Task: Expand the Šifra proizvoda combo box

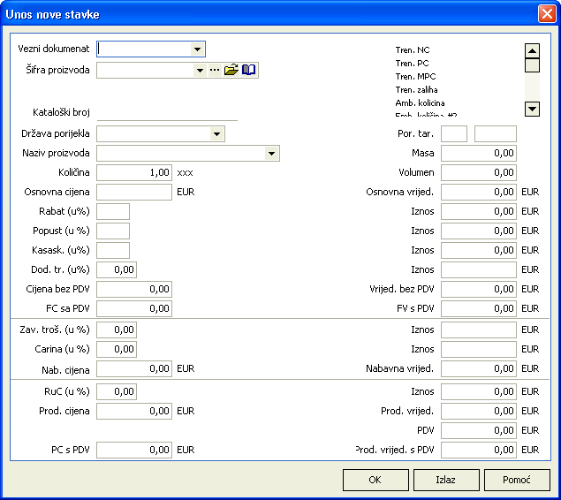Action: tap(200, 70)
